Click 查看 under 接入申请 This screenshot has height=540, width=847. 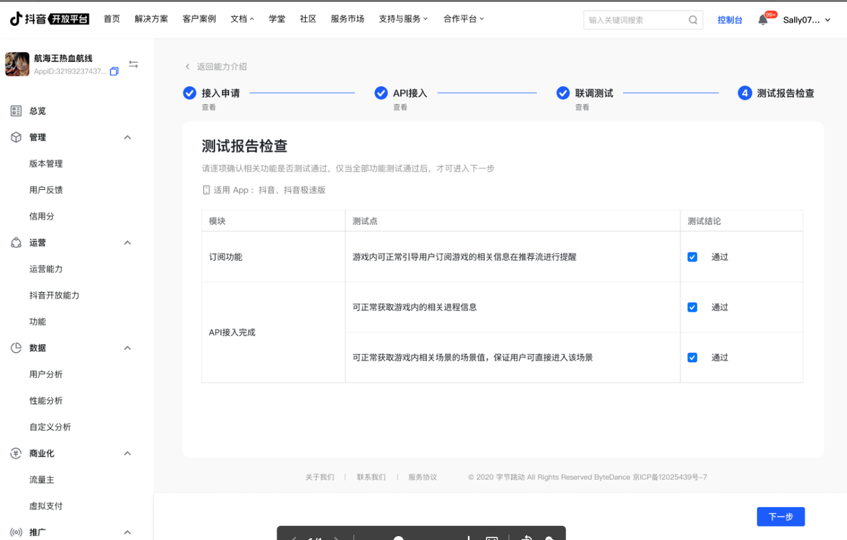[x=208, y=107]
